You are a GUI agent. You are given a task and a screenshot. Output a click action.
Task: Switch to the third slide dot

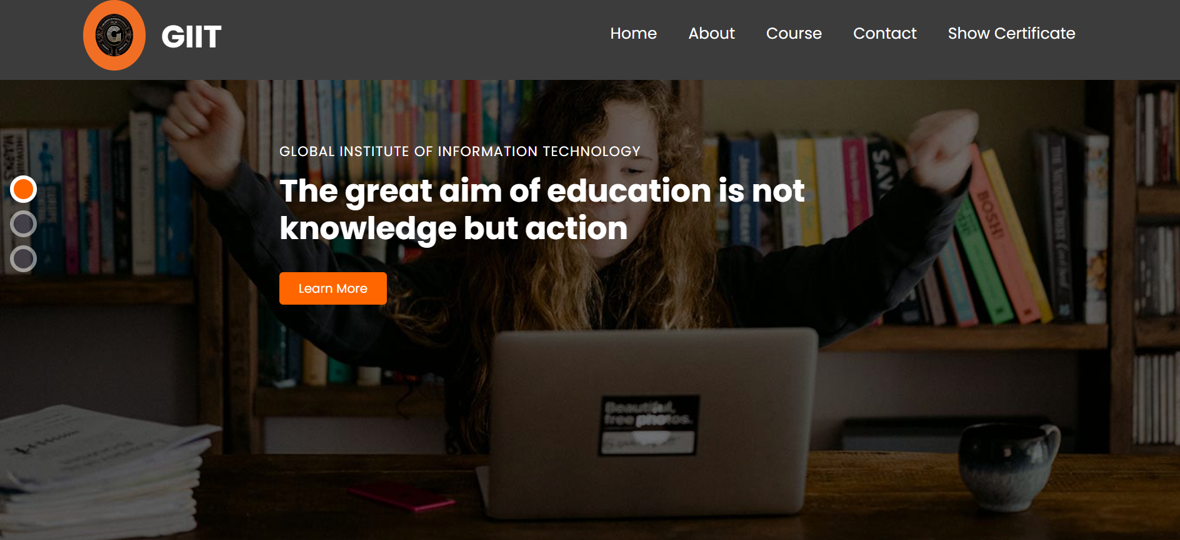point(24,258)
